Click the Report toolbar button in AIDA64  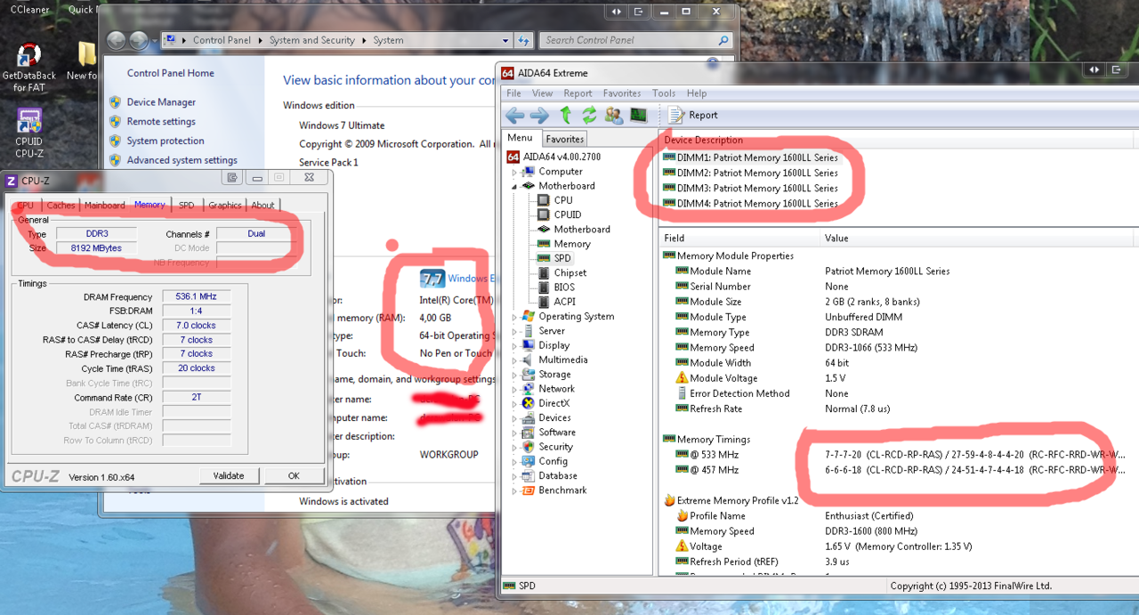pos(693,115)
